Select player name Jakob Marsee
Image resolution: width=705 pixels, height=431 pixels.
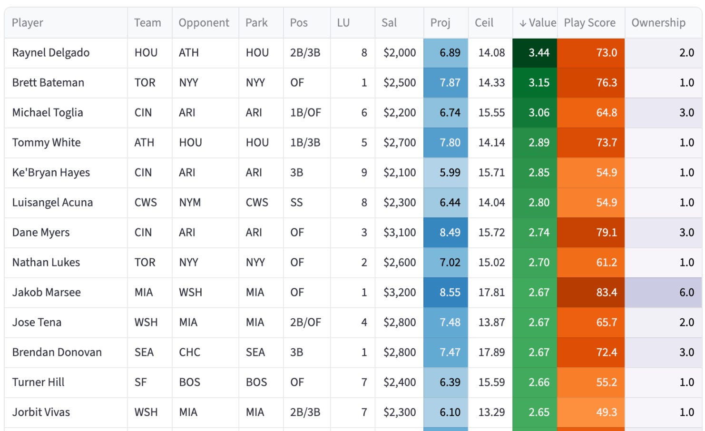coord(46,293)
